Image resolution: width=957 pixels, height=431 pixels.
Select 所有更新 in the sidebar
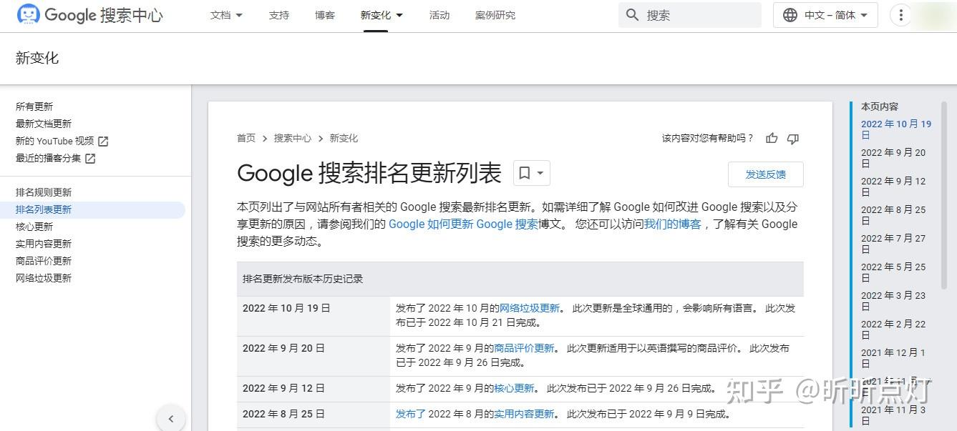[34, 106]
